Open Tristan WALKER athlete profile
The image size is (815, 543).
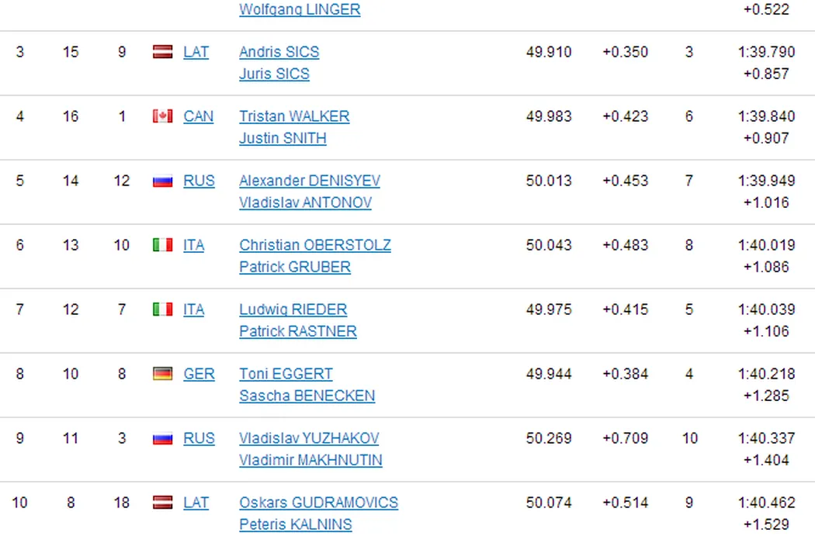pos(294,116)
